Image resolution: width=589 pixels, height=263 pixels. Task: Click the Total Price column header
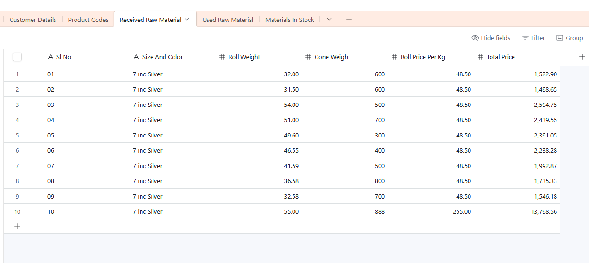tap(517, 57)
